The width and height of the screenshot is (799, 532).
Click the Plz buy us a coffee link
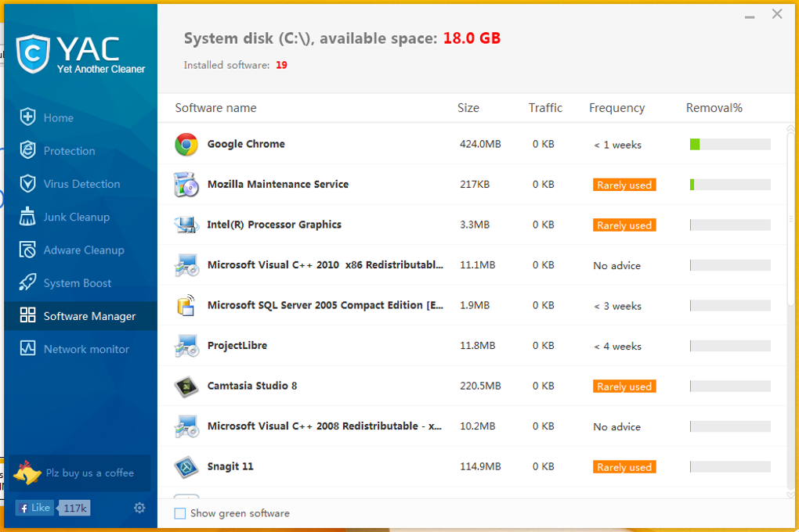[89, 473]
